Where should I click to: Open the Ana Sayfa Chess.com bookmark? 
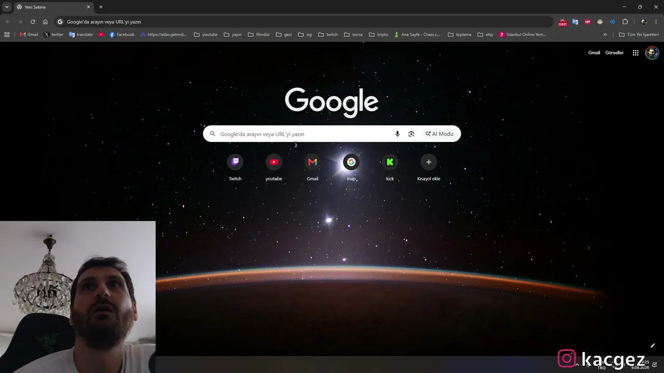point(417,35)
